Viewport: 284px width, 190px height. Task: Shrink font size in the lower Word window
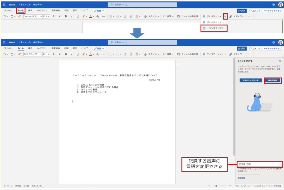tap(60, 54)
